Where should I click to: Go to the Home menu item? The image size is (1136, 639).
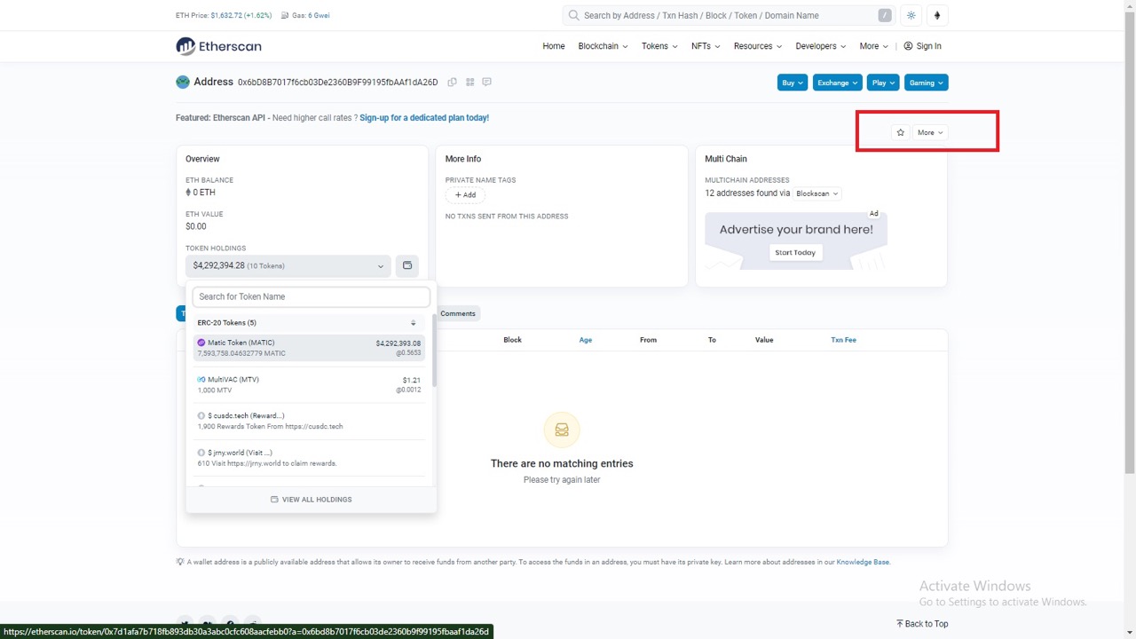click(554, 46)
